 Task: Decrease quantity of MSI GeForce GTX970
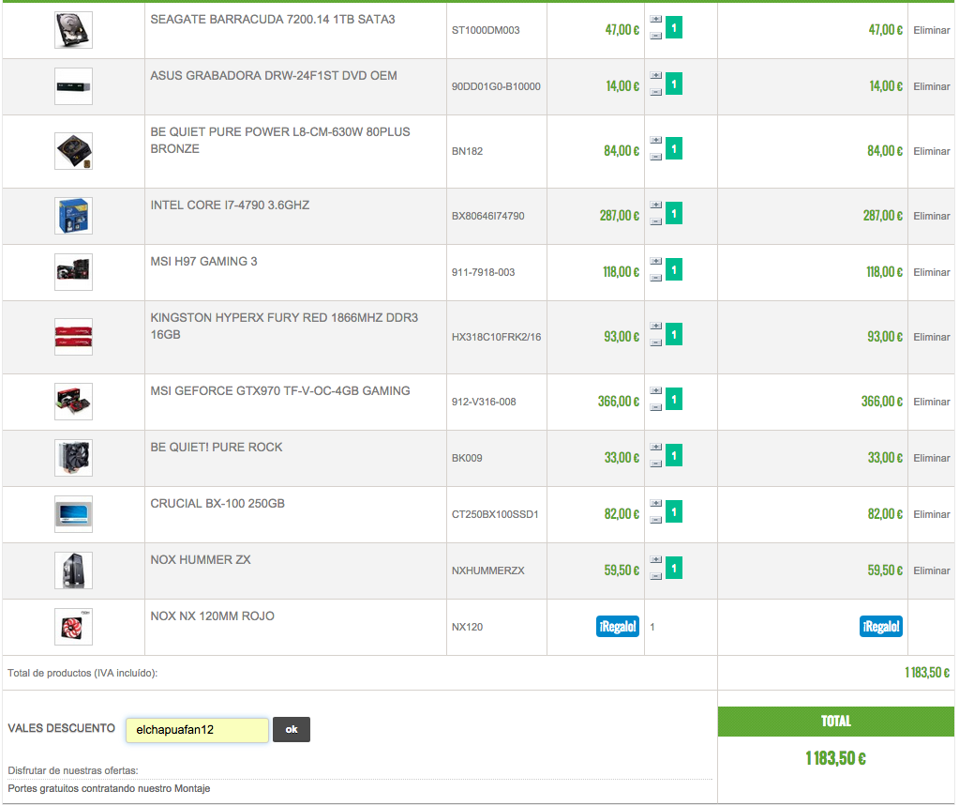click(x=655, y=408)
